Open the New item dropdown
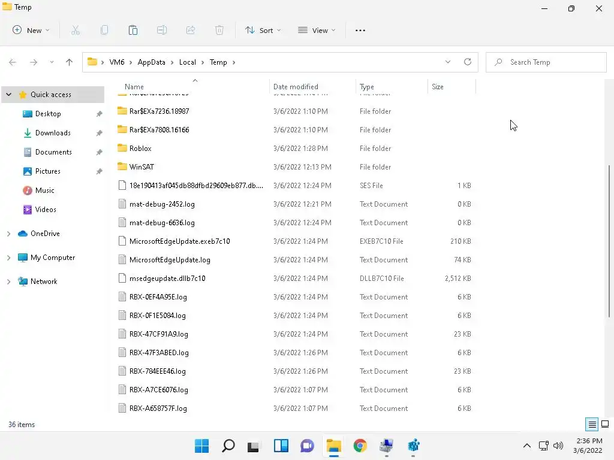This screenshot has width=614, height=460. [x=31, y=30]
